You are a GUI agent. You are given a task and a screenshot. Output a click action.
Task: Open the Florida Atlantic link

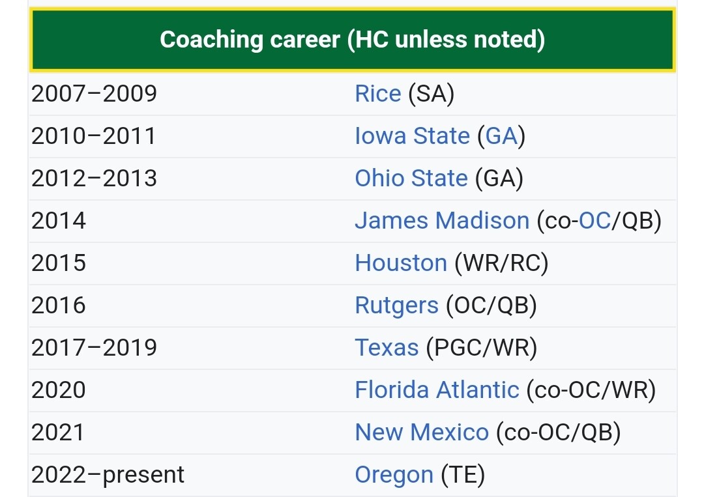point(437,390)
